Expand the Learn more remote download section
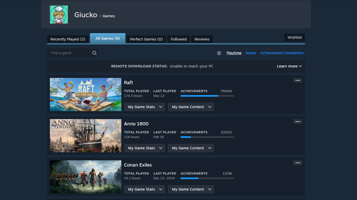 [289, 66]
